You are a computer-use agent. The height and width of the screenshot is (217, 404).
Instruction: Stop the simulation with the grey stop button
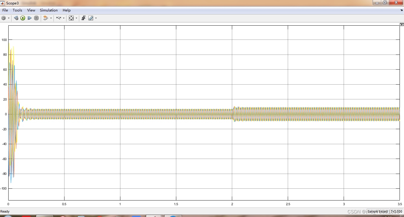click(36, 18)
